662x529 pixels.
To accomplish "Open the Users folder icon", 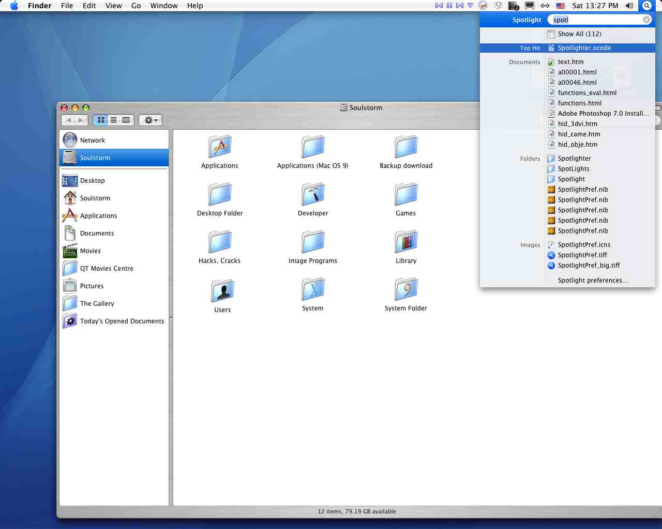I will click(x=222, y=291).
